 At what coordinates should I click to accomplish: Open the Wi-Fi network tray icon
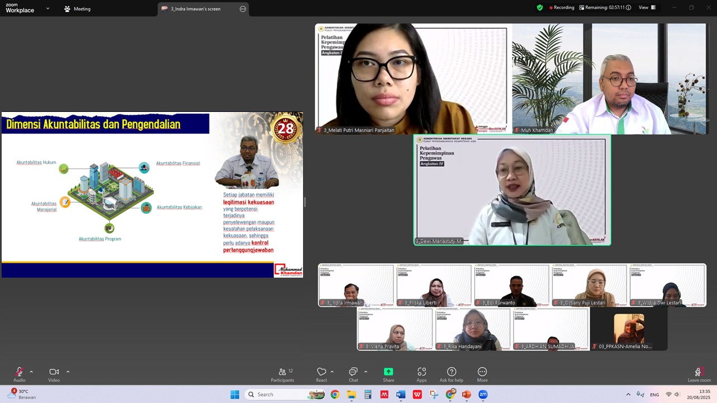[668, 395]
